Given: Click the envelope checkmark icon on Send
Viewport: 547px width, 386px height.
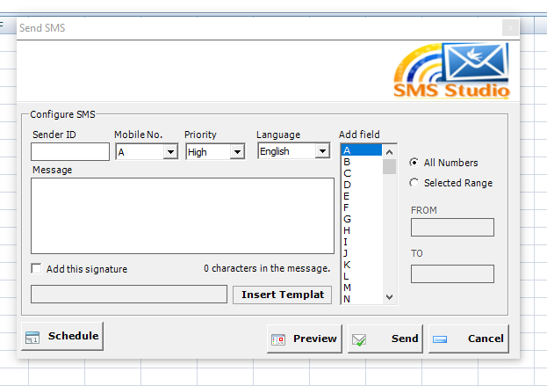Looking at the screenshot, I should pyautogui.click(x=359, y=339).
